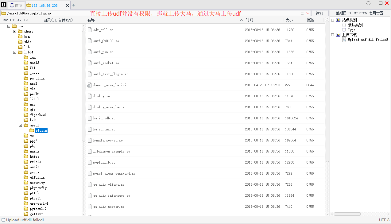Screen dimensions: 391x224
Task: Click the file icon of adt_null.so
Action: coord(90,30)
